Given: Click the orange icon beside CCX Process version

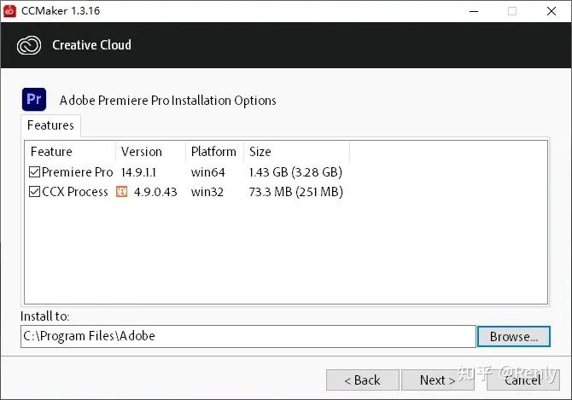Looking at the screenshot, I should 121,191.
